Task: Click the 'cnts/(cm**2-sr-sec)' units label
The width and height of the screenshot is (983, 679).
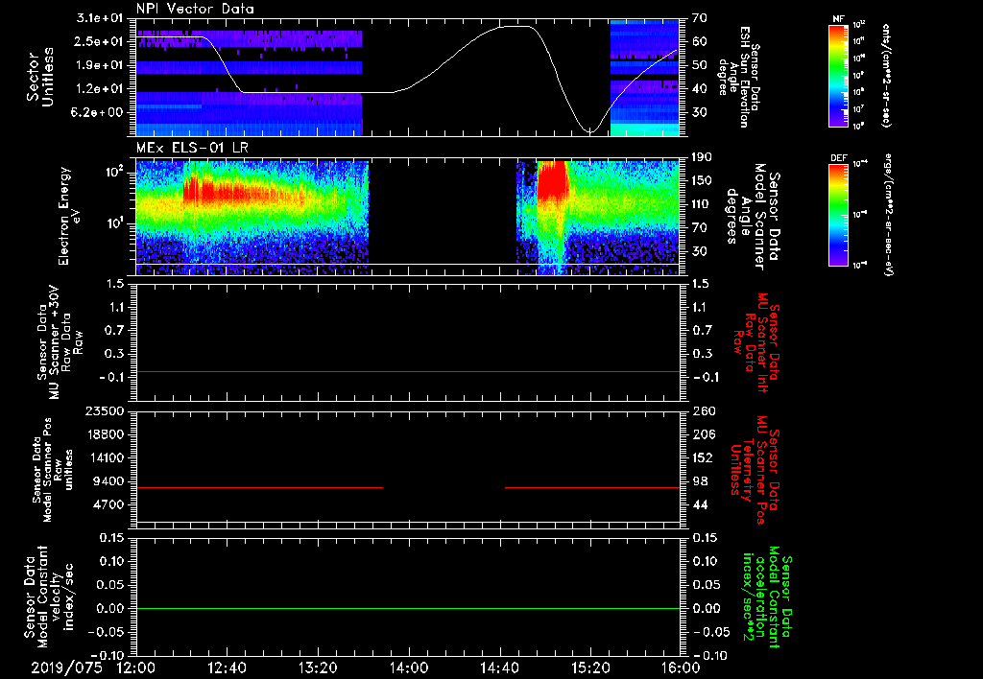Action: [x=886, y=75]
